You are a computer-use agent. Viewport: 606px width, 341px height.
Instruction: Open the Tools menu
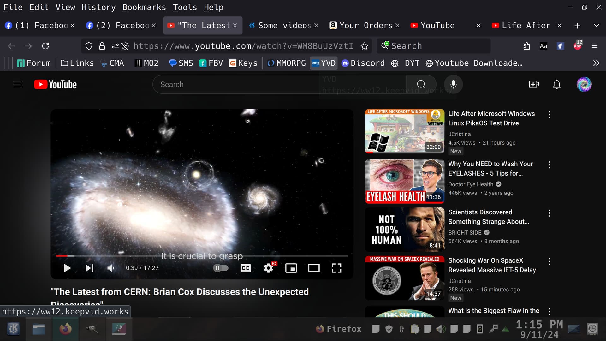(x=185, y=7)
